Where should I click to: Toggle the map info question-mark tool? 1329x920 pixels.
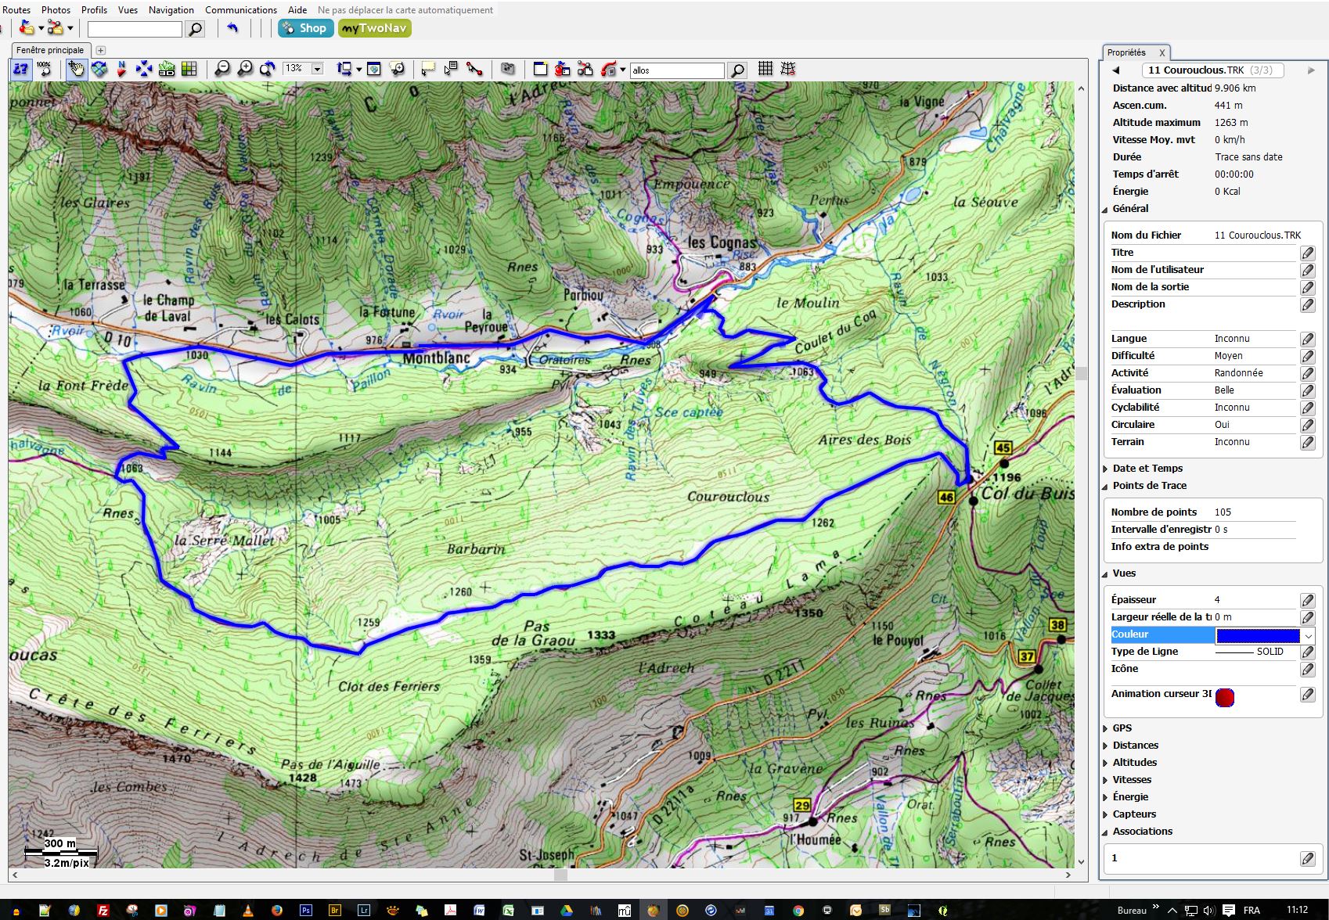pos(20,70)
